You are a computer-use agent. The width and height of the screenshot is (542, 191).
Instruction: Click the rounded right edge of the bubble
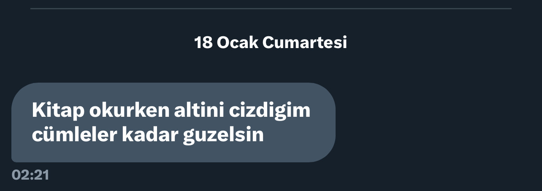pyautogui.click(x=329, y=122)
